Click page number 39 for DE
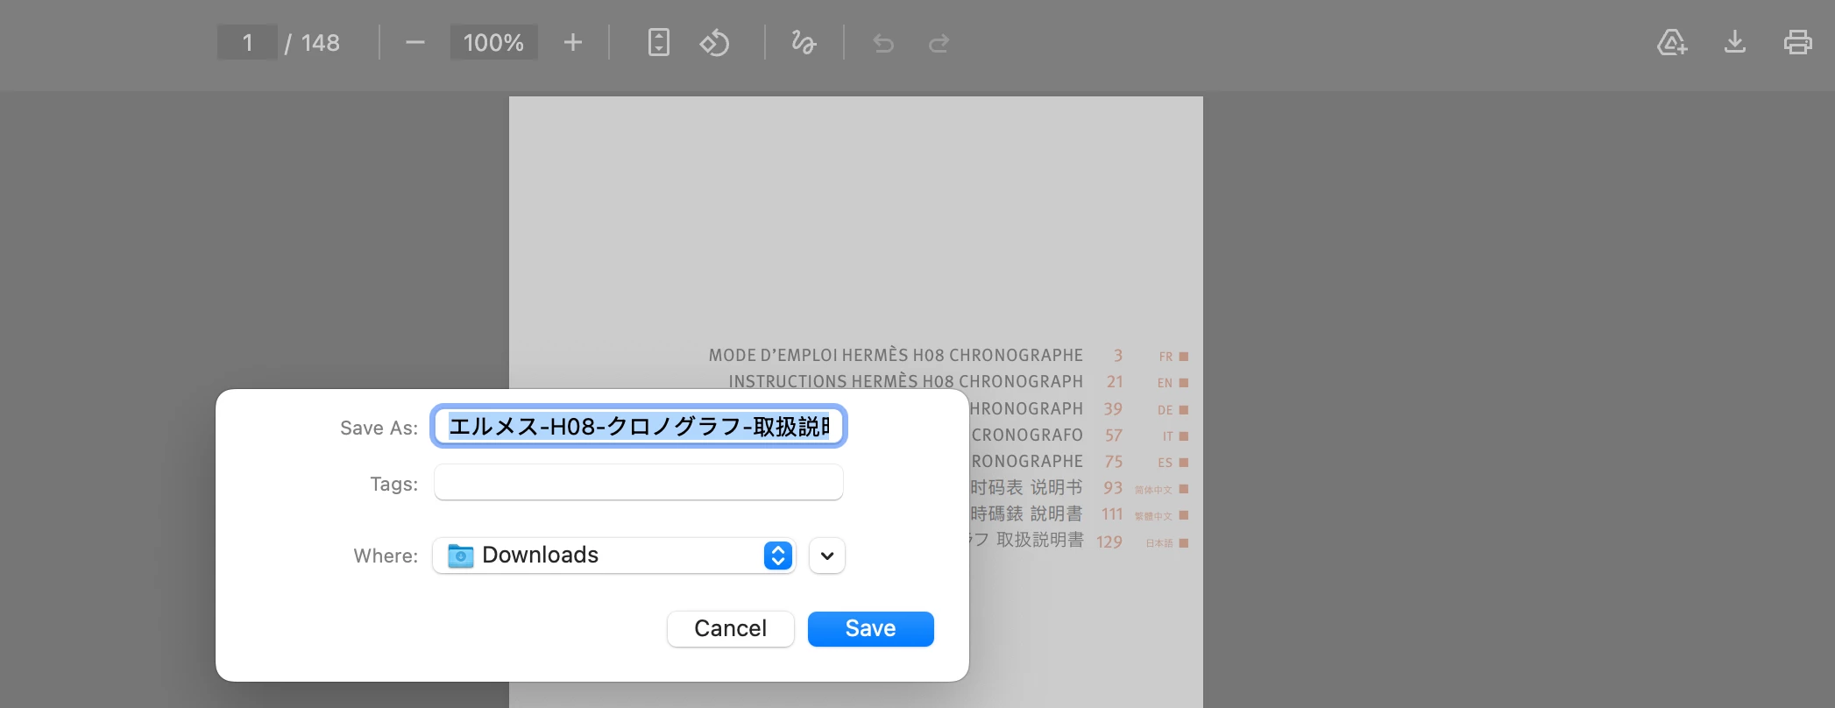 (1113, 409)
